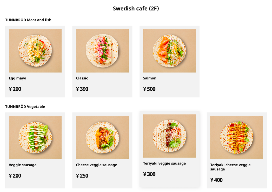View the Teriyaki cheese veggie sausage image
The width and height of the screenshot is (272, 192).
point(236,138)
